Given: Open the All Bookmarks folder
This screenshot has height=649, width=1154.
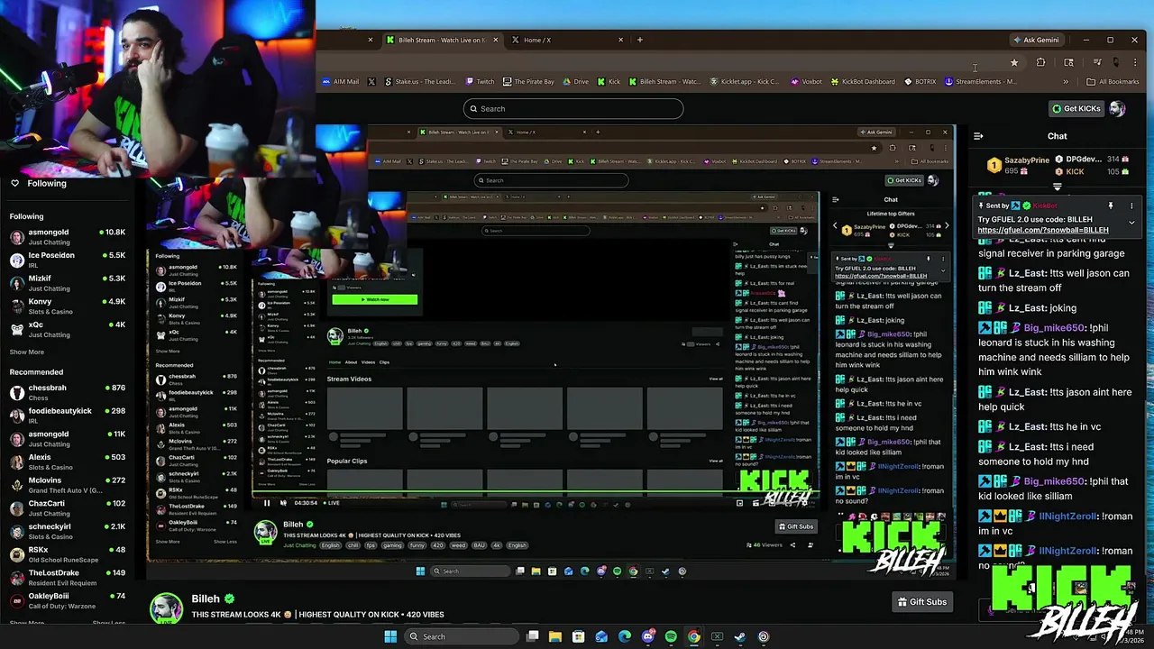Looking at the screenshot, I should (x=1113, y=82).
